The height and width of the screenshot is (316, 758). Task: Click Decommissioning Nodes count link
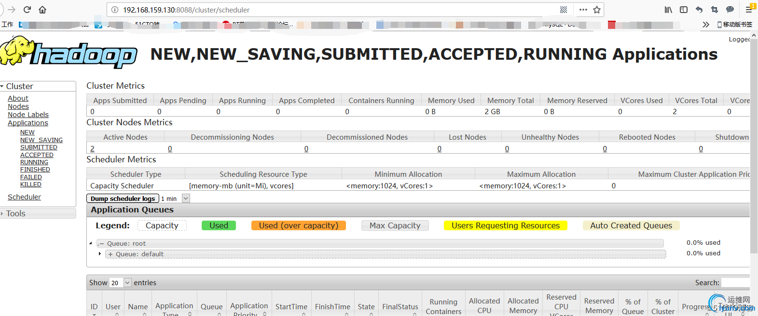click(x=170, y=149)
